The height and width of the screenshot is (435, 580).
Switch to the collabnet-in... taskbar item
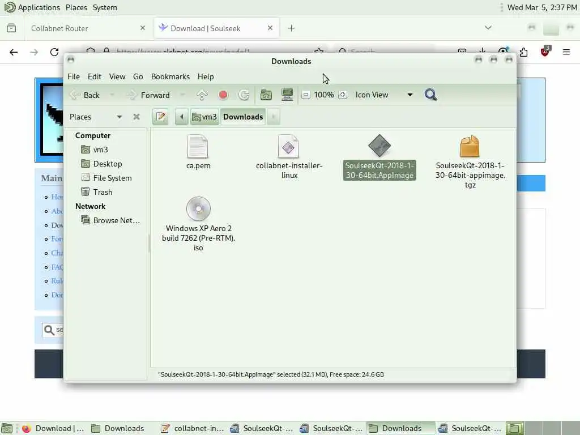coord(193,428)
